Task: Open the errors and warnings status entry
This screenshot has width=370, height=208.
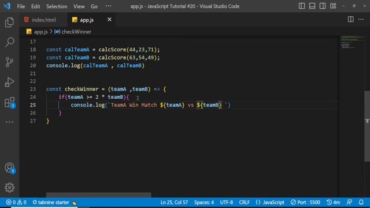Action: click(16, 202)
